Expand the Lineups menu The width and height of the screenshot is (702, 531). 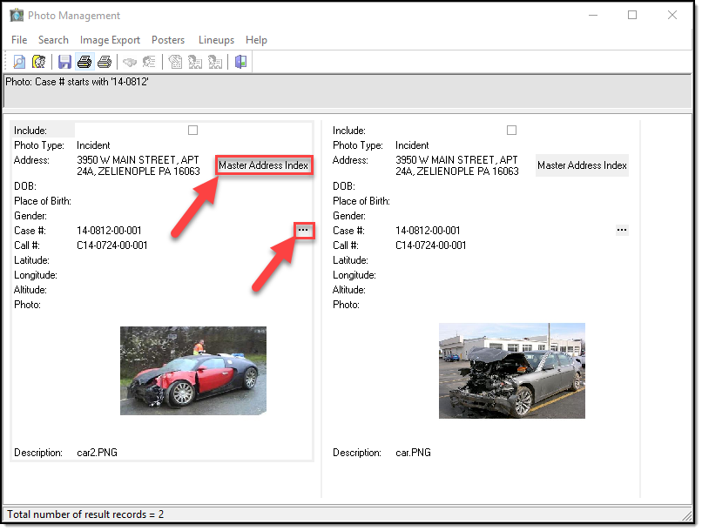pos(216,40)
